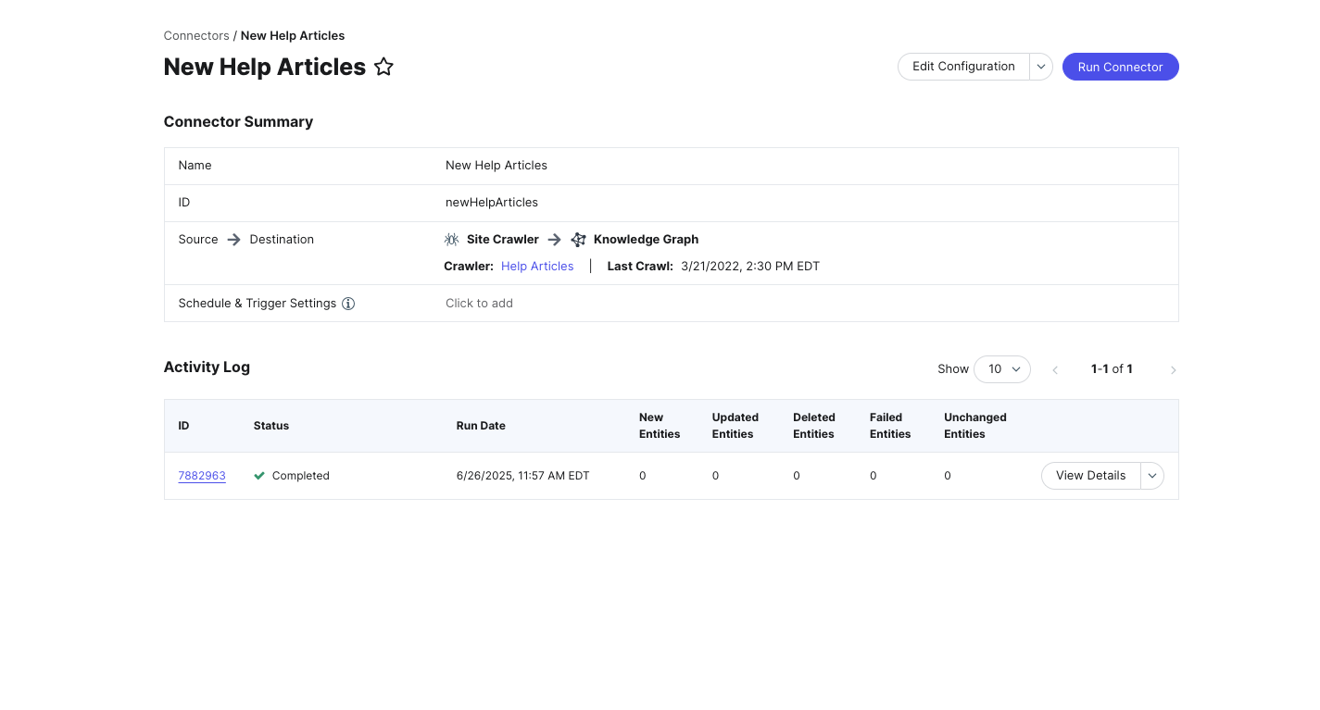The height and width of the screenshot is (710, 1320).
Task: Expand Edit Configuration dropdown arrow
Action: pyautogui.click(x=1041, y=67)
